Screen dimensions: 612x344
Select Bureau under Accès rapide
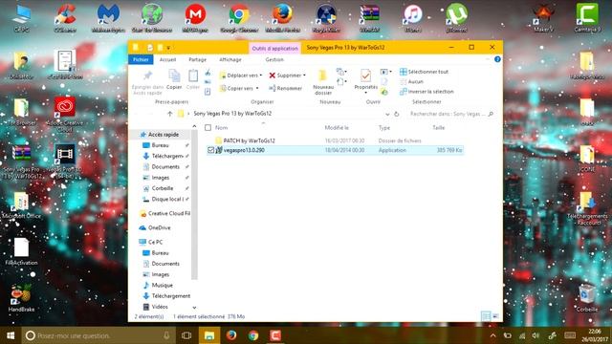coord(160,145)
